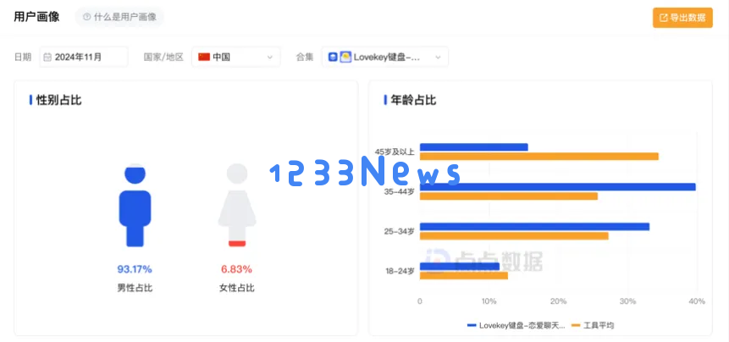
Task: Click the 25-34岁 axis label
Action: click(x=399, y=231)
